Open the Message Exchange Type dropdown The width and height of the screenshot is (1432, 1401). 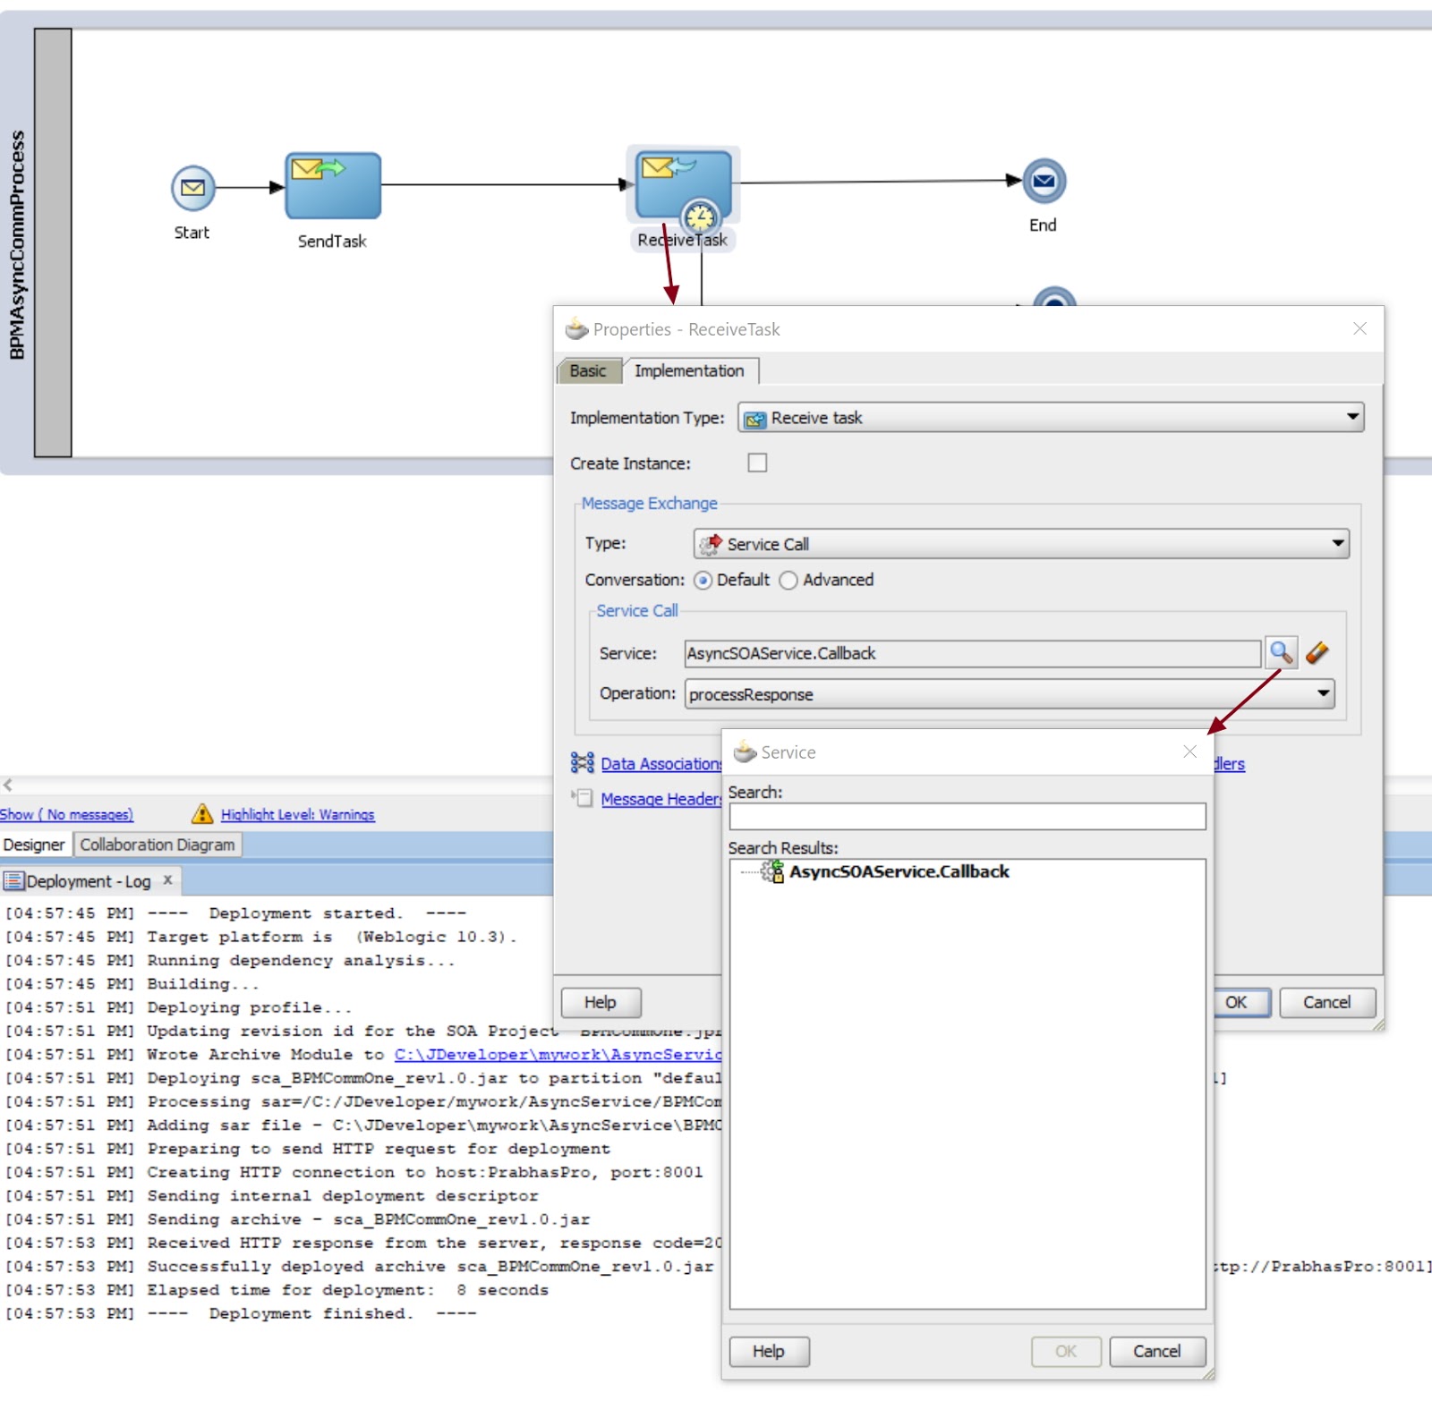pyautogui.click(x=1021, y=544)
